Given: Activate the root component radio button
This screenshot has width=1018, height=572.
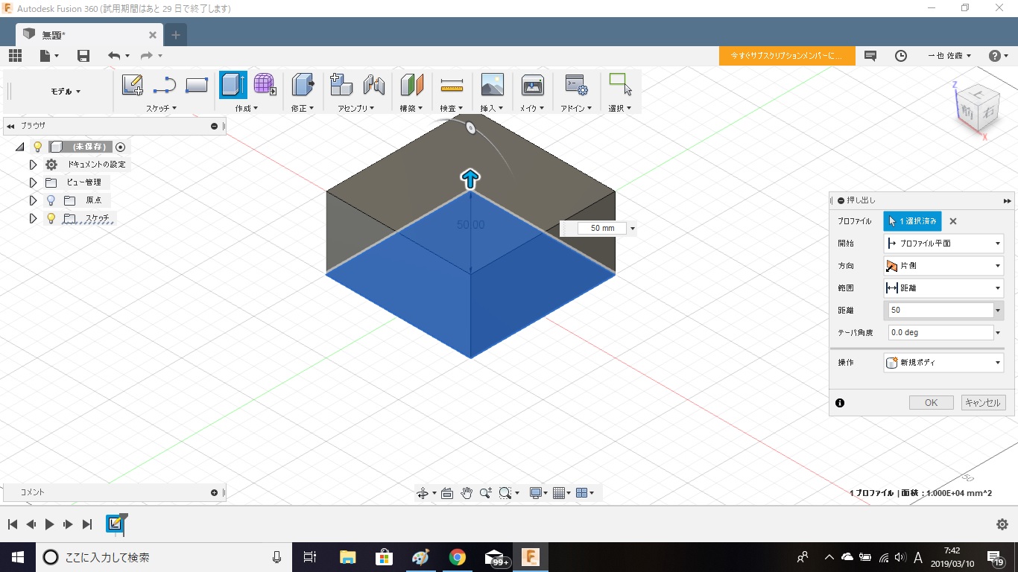Looking at the screenshot, I should [x=120, y=147].
